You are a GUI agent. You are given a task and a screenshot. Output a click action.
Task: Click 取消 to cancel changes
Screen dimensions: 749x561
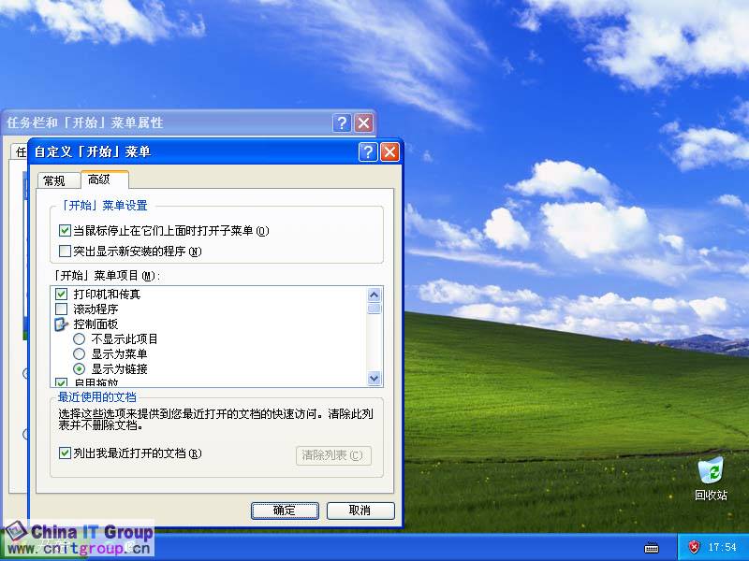tap(360, 511)
